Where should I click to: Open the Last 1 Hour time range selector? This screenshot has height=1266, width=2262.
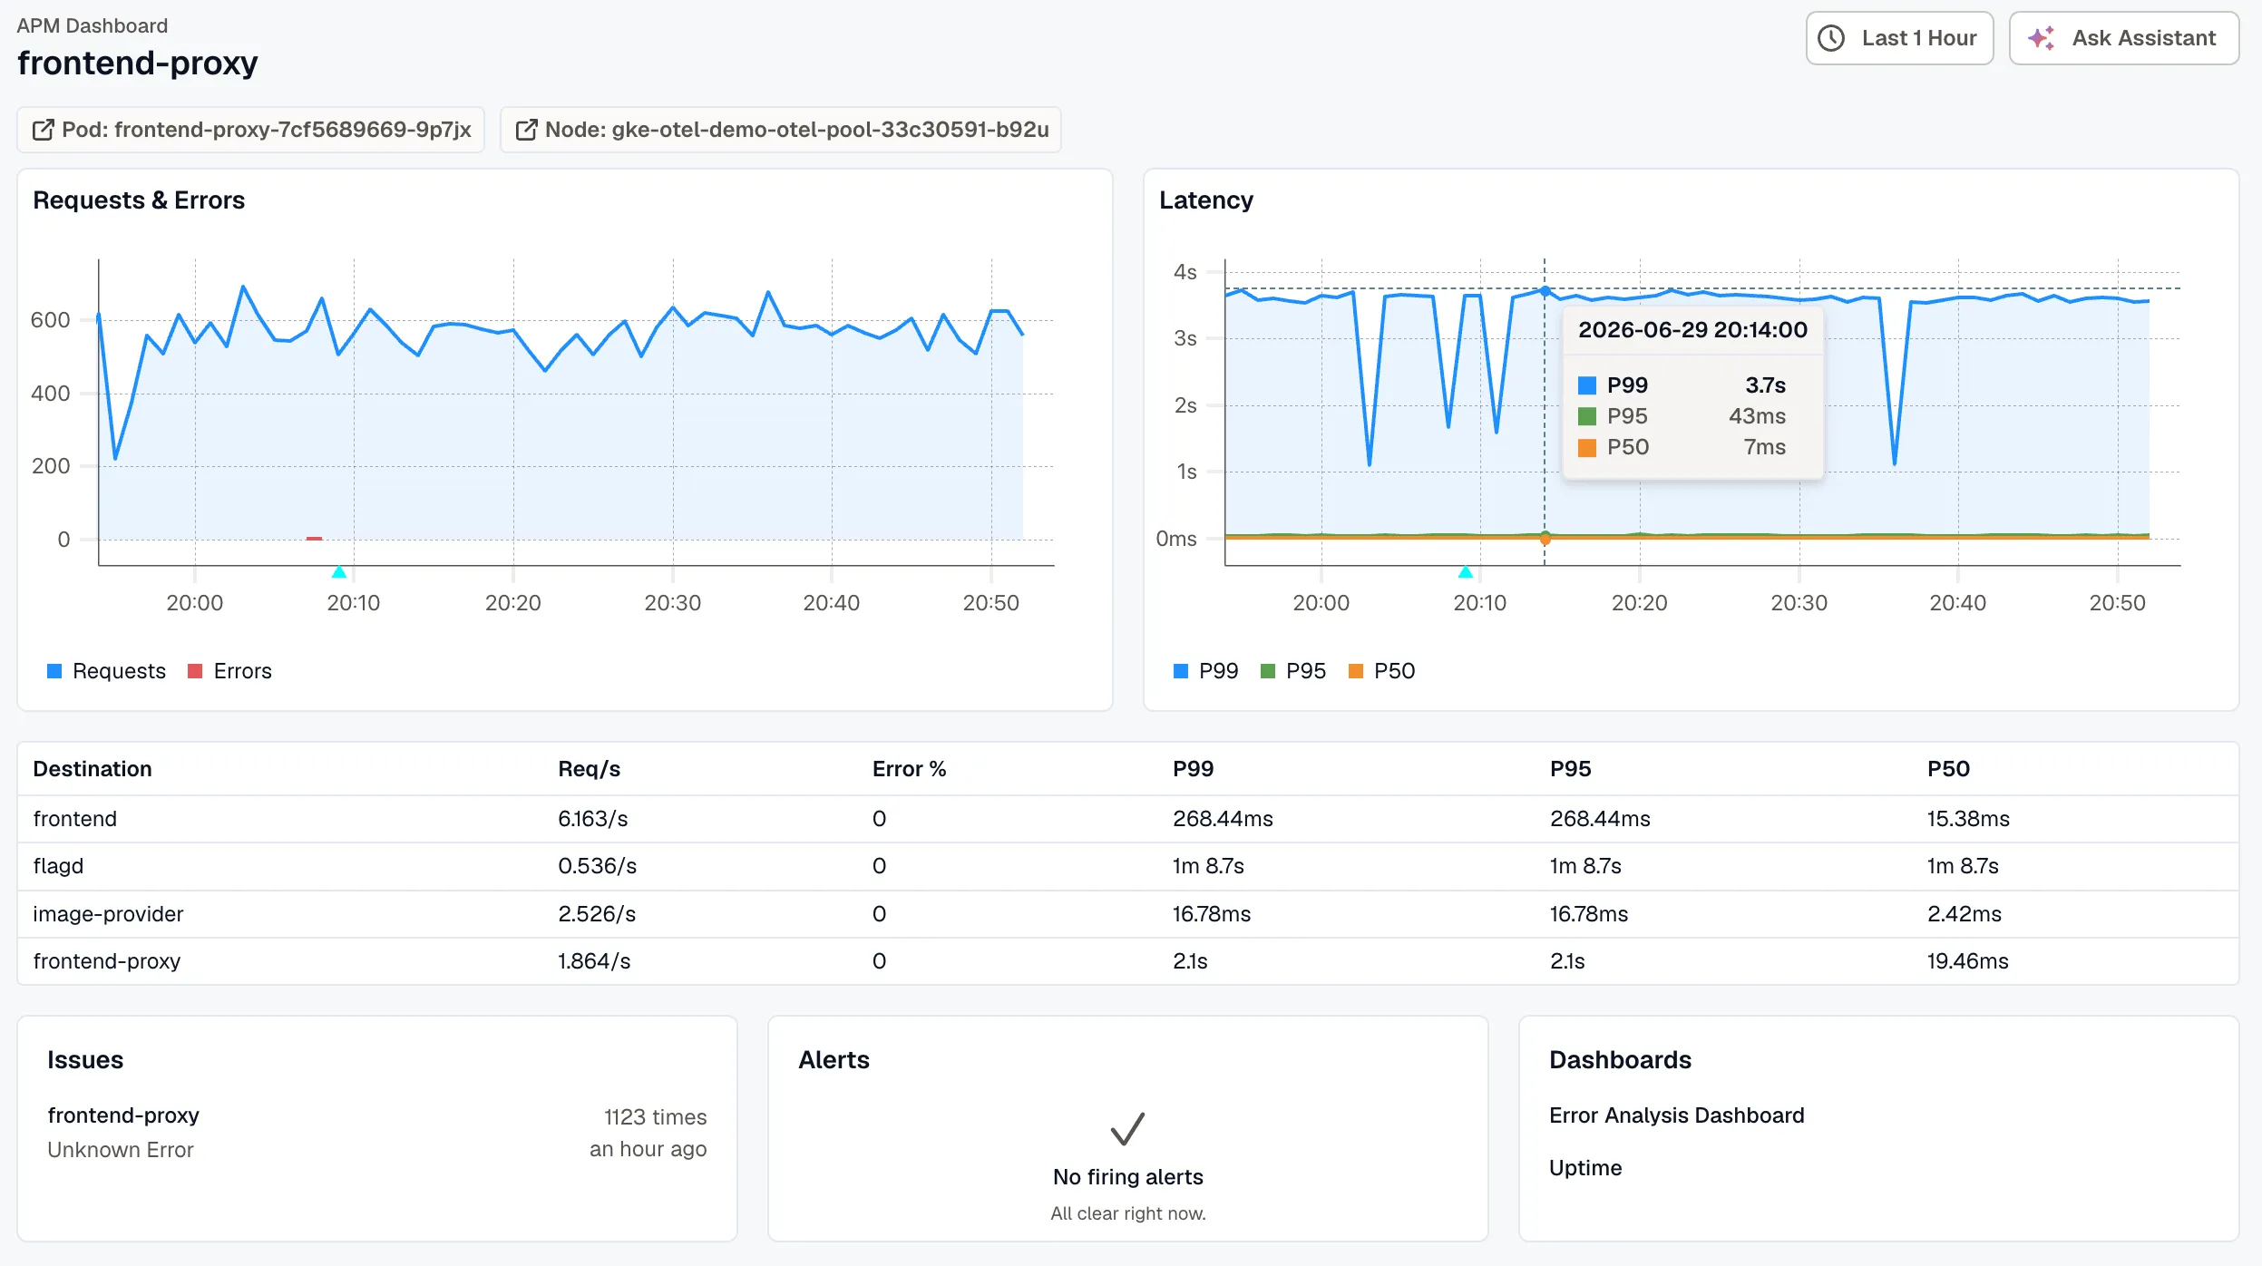coord(1899,38)
